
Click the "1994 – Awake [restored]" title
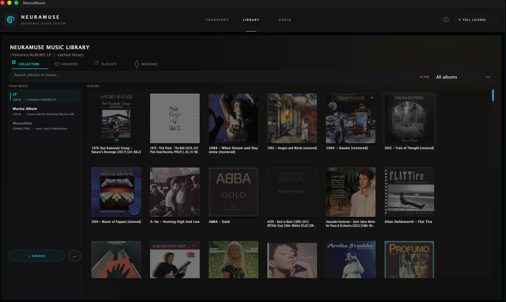[x=347, y=148]
